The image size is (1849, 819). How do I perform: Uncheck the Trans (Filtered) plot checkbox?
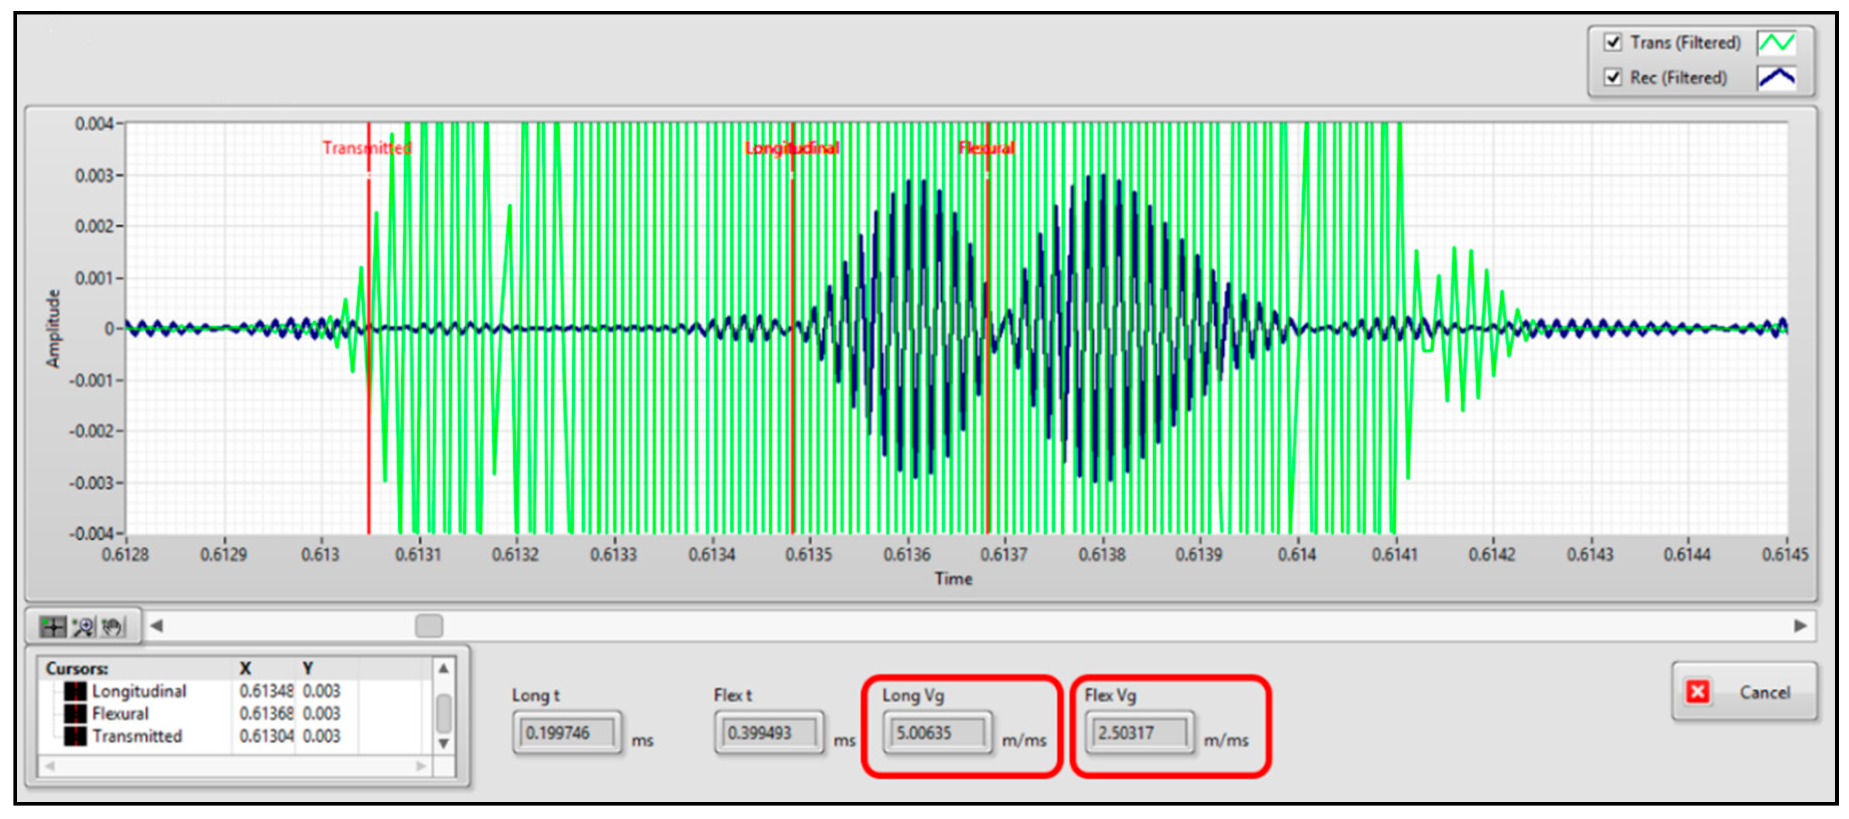click(1612, 42)
